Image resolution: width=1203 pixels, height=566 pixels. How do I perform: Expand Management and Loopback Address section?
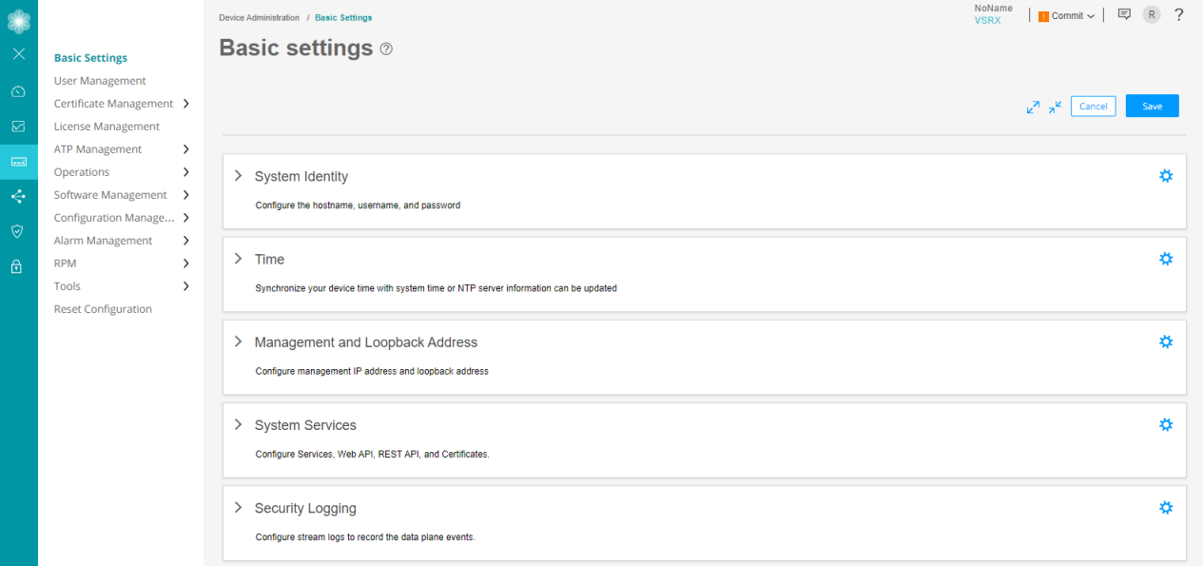coord(239,342)
